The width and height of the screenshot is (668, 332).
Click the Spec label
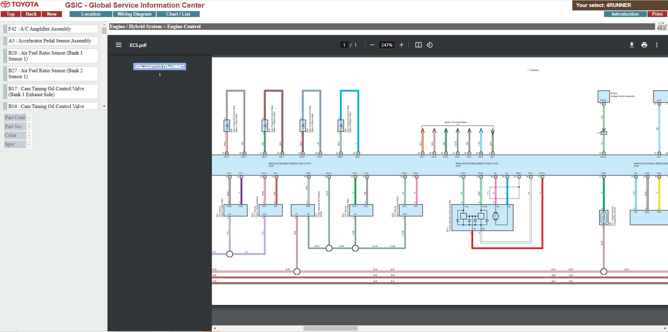coord(15,144)
